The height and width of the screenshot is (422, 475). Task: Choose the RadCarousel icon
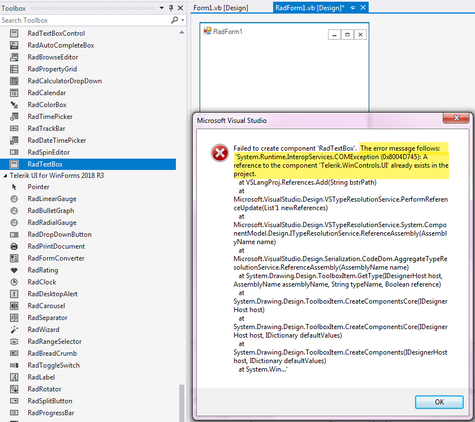click(x=14, y=306)
